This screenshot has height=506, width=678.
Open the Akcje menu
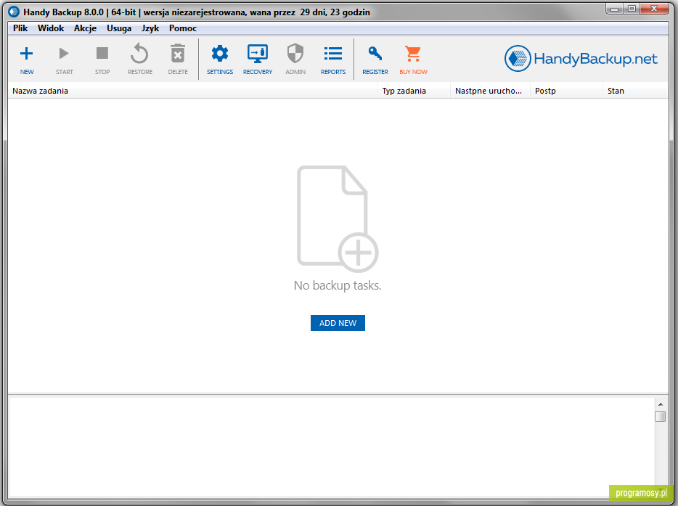click(85, 28)
